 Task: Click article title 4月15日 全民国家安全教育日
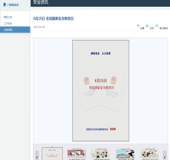tap(53, 19)
